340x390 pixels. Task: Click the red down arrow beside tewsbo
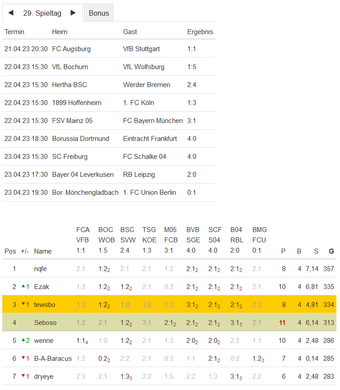click(23, 304)
